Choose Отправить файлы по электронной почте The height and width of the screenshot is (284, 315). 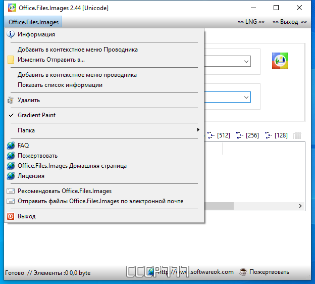[x=104, y=201]
